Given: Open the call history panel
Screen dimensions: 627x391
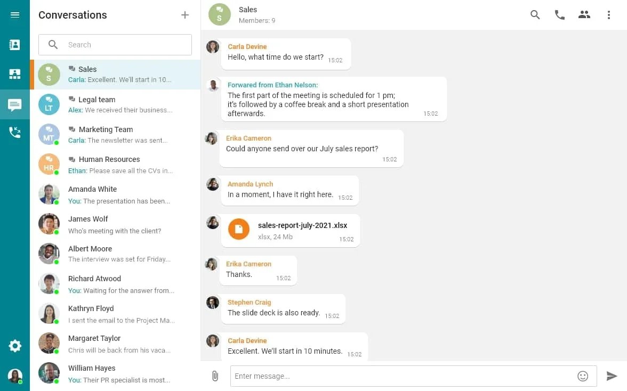Looking at the screenshot, I should 15,133.
